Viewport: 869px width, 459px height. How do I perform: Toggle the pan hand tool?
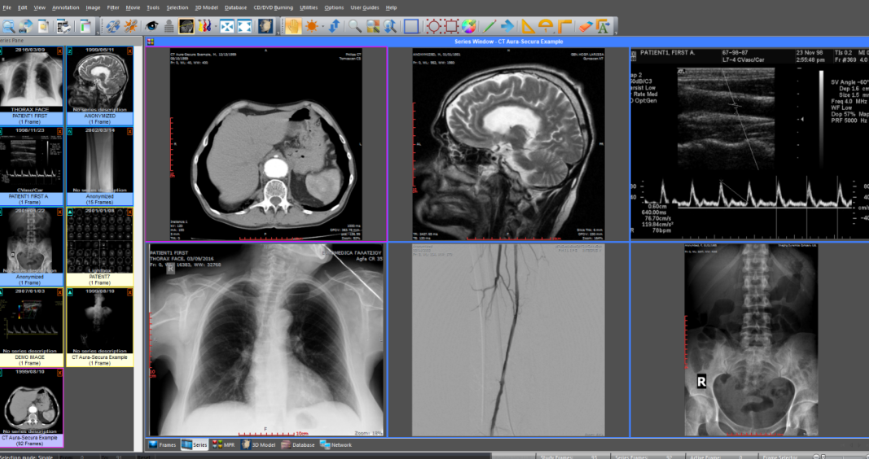[x=293, y=26]
